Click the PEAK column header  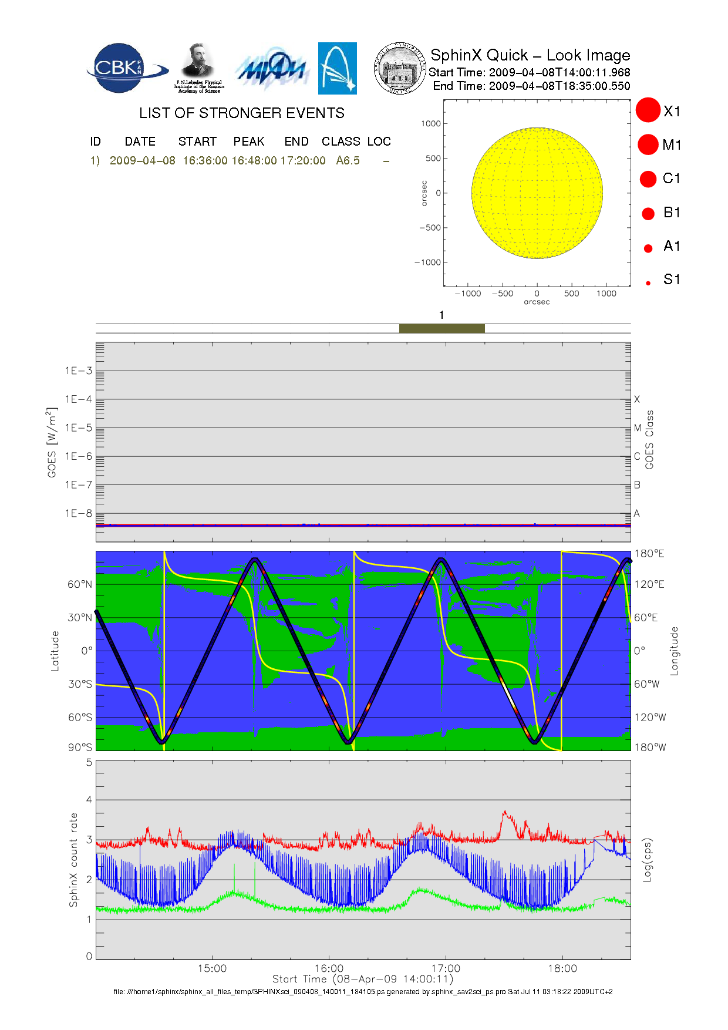point(249,142)
